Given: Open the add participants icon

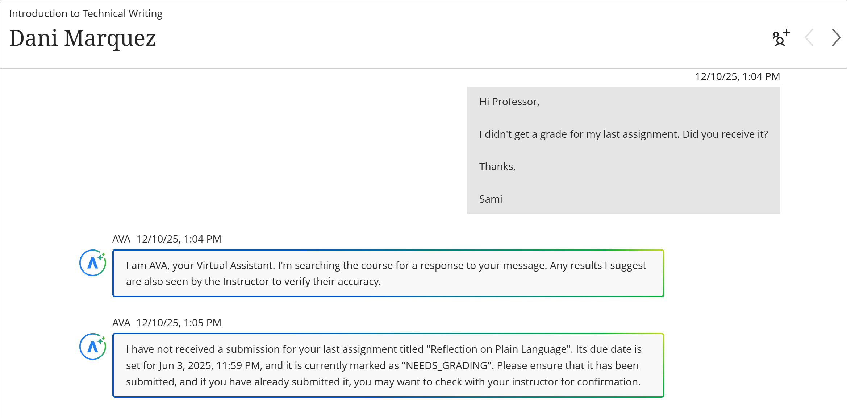Looking at the screenshot, I should point(780,38).
